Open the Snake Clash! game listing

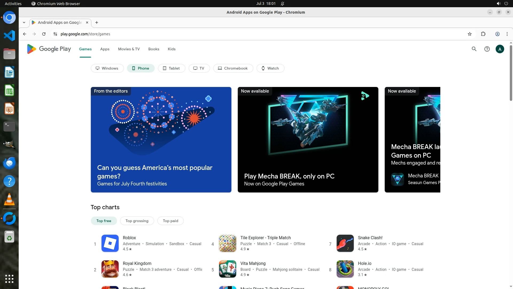click(370, 238)
